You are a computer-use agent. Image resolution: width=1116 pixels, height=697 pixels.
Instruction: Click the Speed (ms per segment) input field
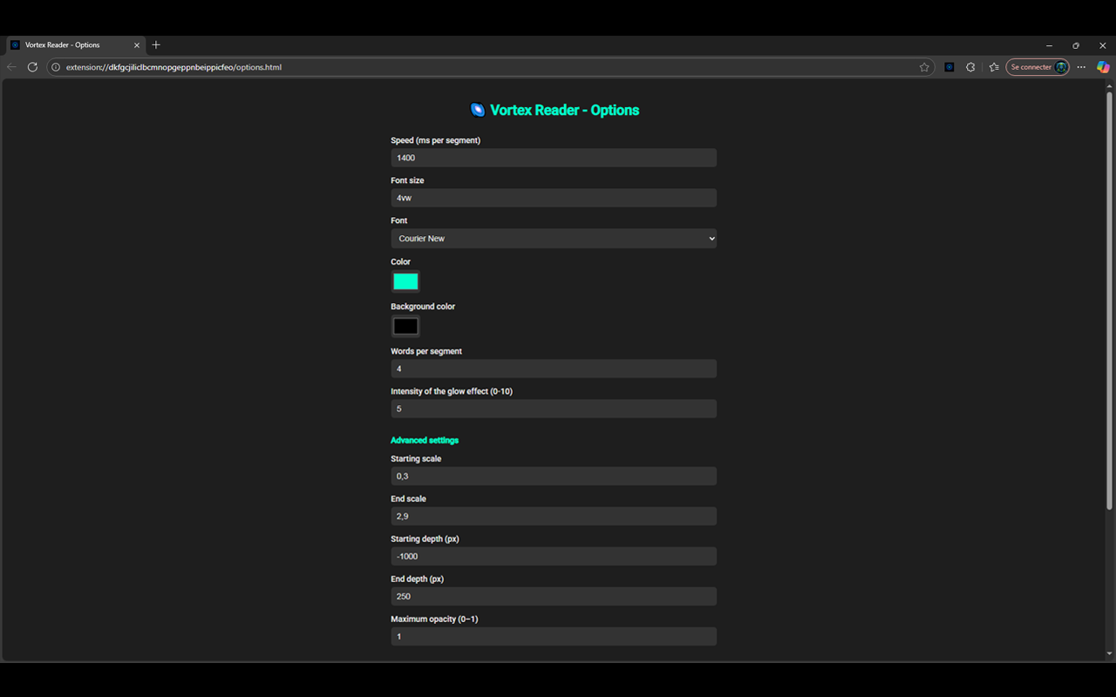pyautogui.click(x=554, y=158)
